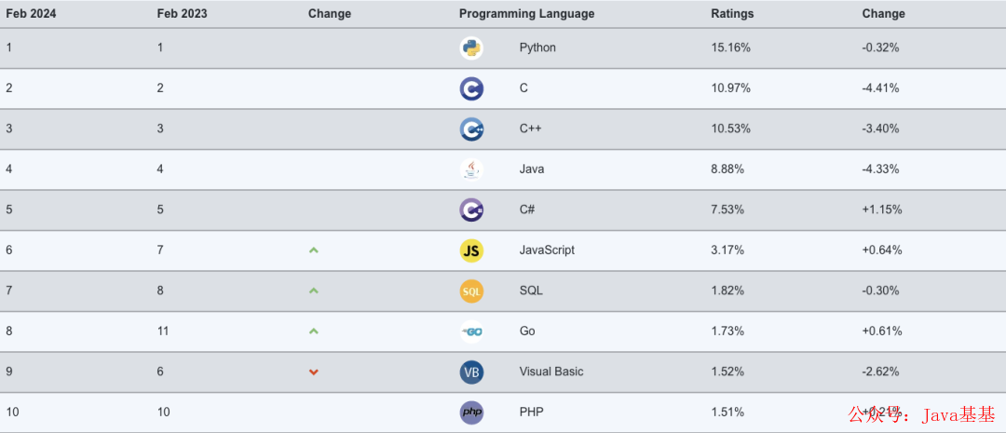The width and height of the screenshot is (1006, 433).
Task: Click the Programming Language column header
Action: pyautogui.click(x=526, y=13)
